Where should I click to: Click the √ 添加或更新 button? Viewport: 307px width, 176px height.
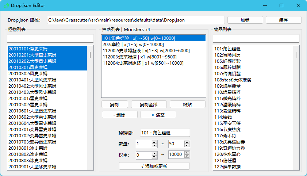point(154,166)
